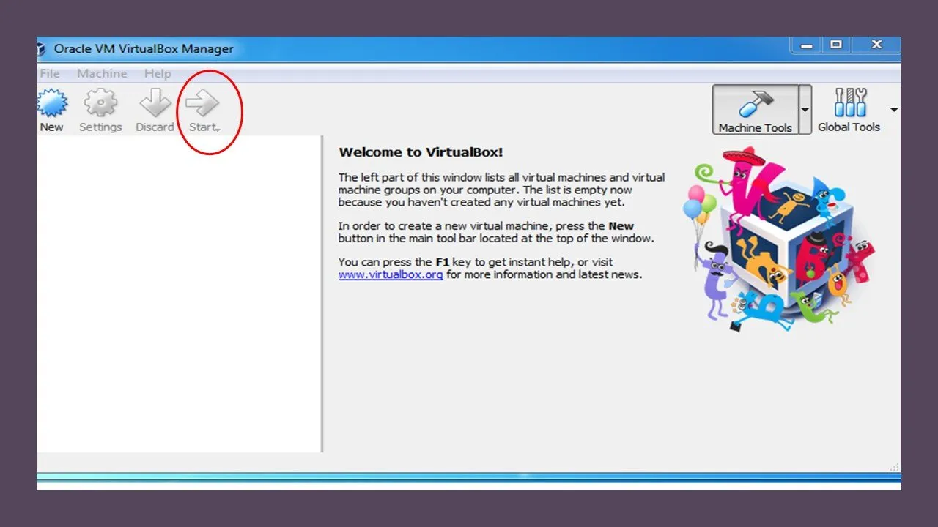Viewport: 938px width, 527px height.
Task: Open the Machine menu
Action: pos(102,73)
